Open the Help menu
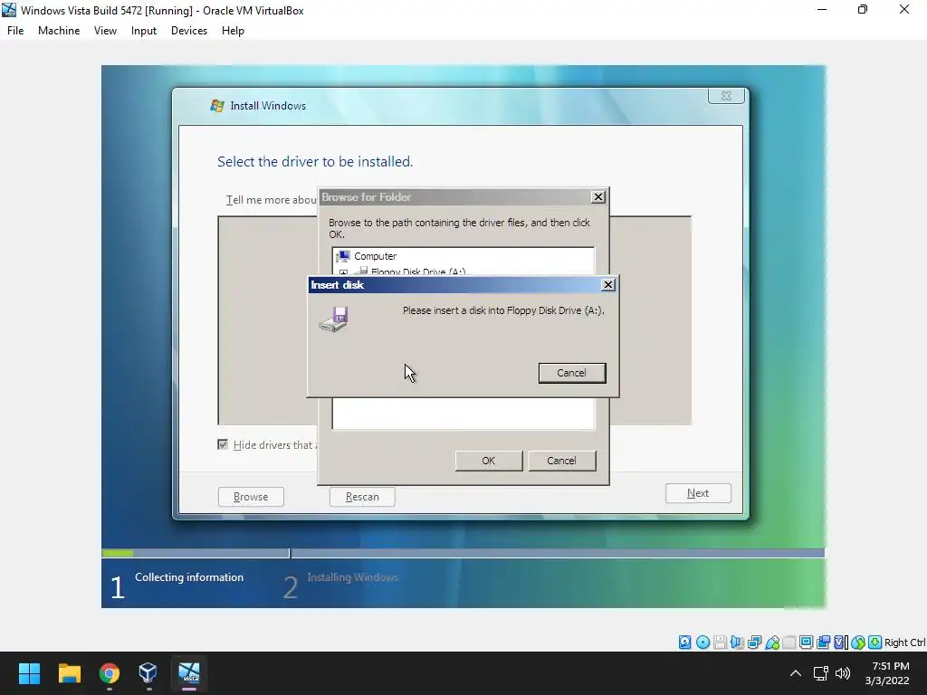 (233, 31)
